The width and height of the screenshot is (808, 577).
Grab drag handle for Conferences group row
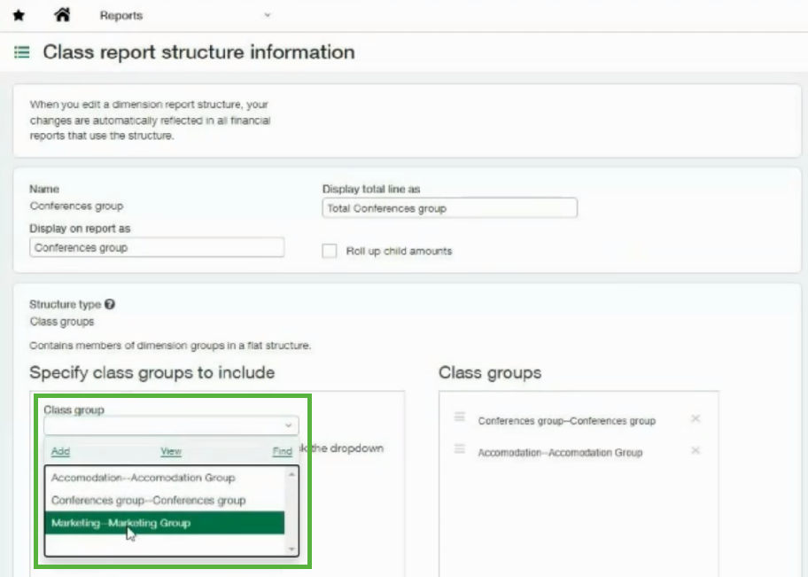pos(460,417)
